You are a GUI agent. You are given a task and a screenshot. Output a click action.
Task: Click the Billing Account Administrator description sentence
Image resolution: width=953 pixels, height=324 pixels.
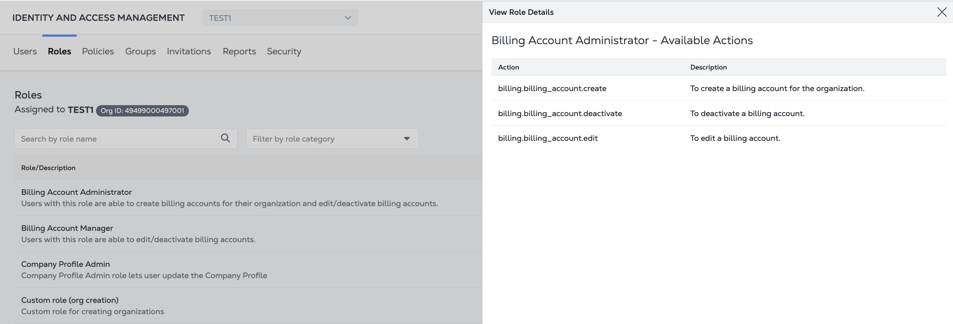point(229,204)
